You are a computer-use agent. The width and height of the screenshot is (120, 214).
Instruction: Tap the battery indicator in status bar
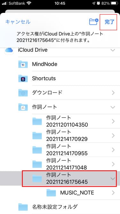pyautogui.click(x=114, y=3)
